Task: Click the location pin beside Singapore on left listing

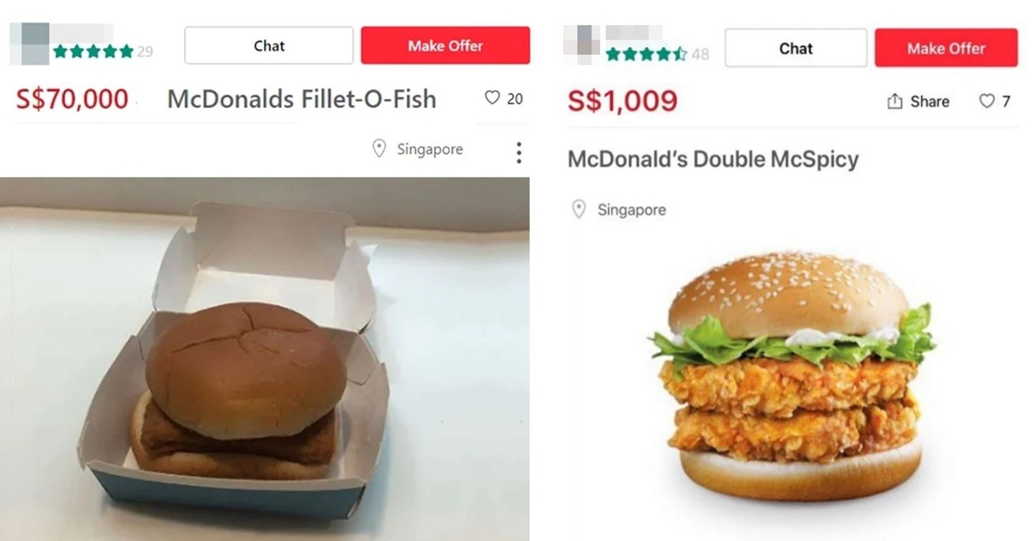Action: tap(378, 149)
